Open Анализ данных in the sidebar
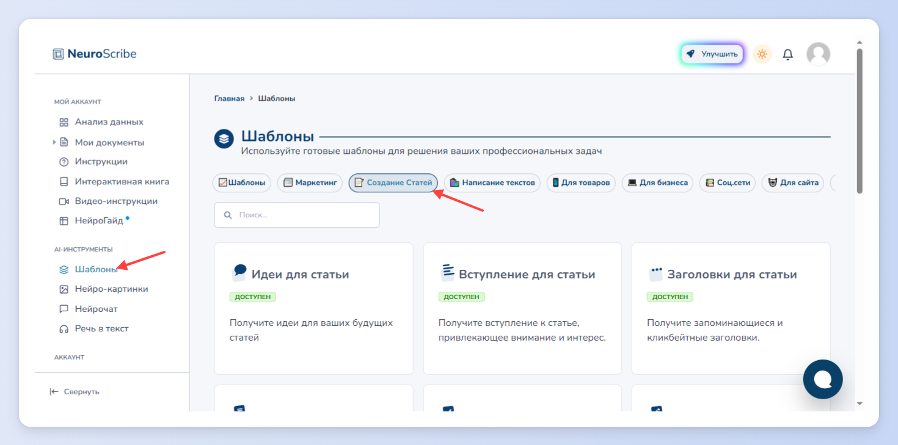This screenshot has width=898, height=445. point(109,122)
